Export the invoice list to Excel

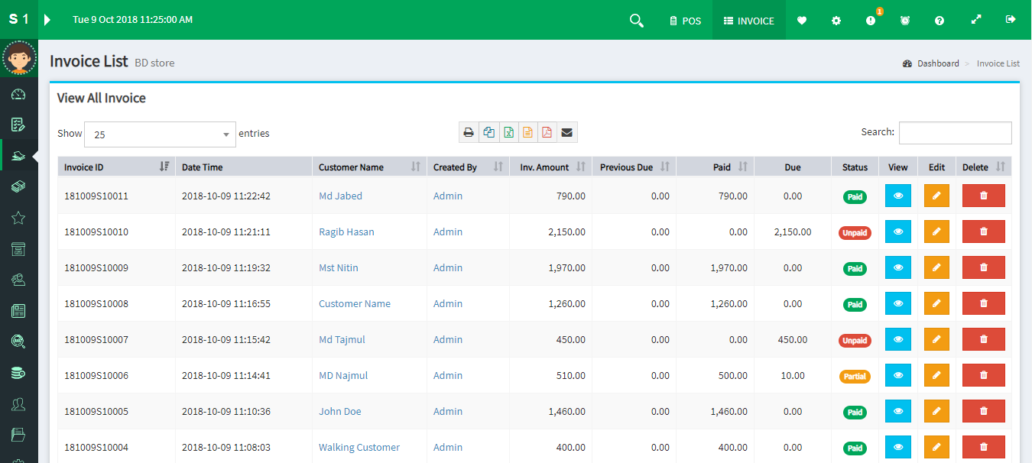tap(508, 132)
